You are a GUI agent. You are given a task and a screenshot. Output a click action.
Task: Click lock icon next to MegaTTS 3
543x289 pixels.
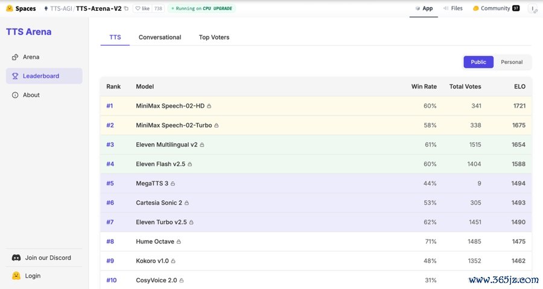pos(173,184)
